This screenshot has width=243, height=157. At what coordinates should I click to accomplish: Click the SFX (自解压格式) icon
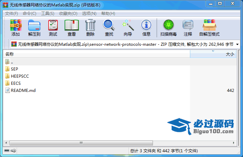pos(209,25)
